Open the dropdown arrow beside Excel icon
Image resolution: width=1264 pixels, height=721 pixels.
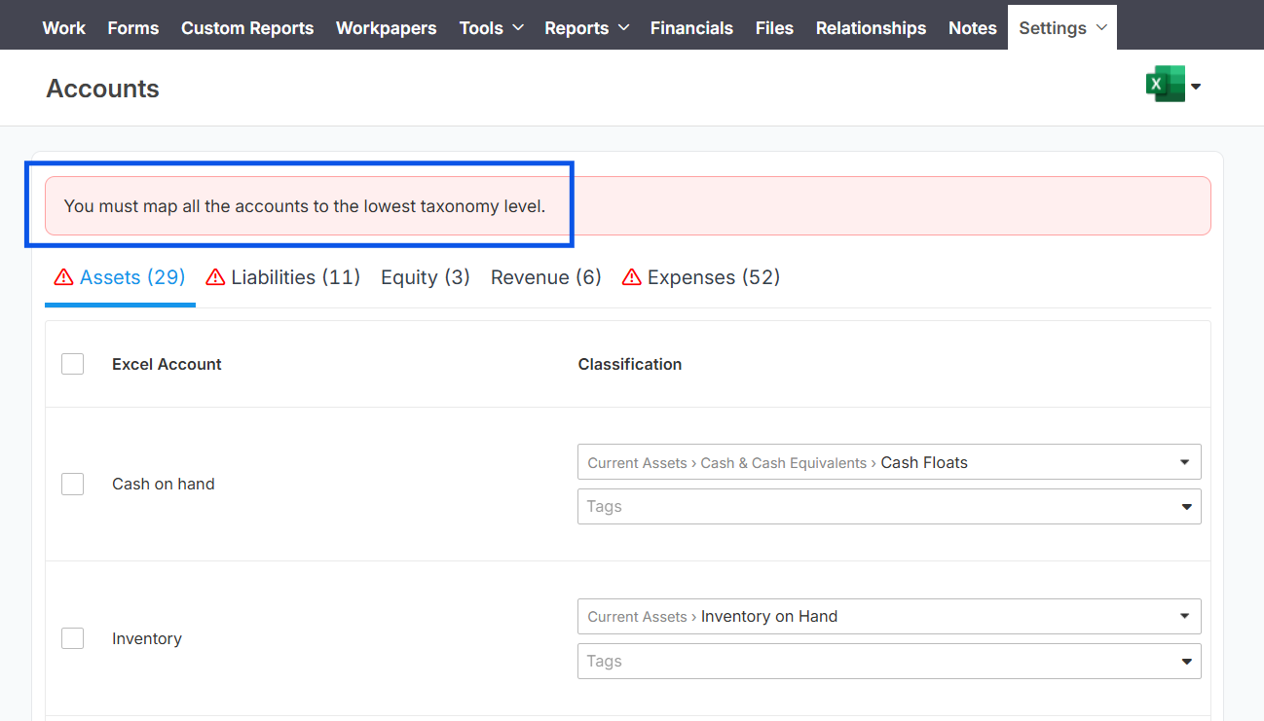[1196, 87]
